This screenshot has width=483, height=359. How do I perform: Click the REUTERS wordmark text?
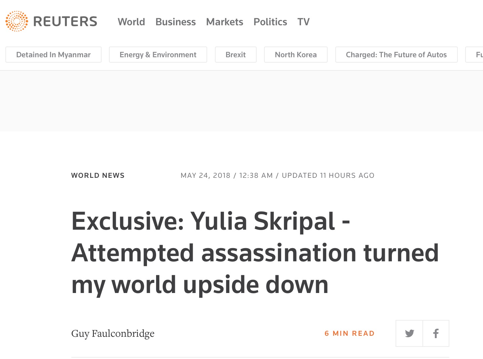pos(65,22)
